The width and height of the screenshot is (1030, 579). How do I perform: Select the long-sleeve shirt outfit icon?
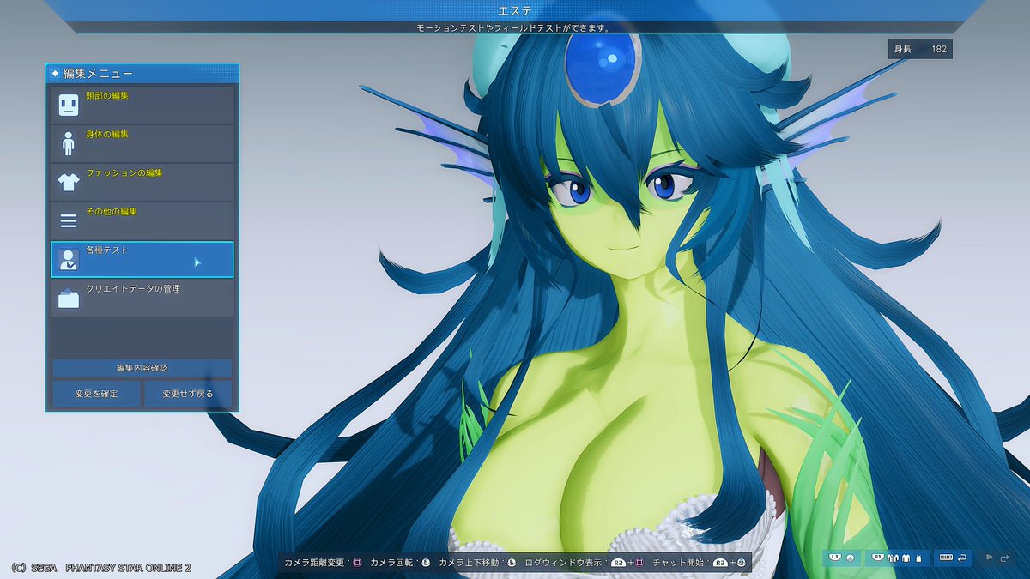pyautogui.click(x=906, y=558)
